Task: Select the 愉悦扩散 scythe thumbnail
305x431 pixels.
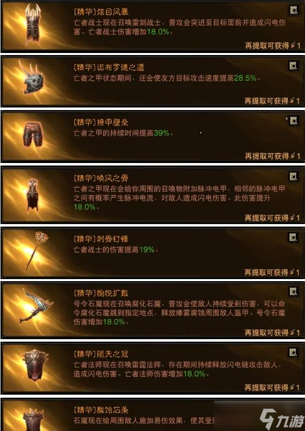Action: coord(36,306)
